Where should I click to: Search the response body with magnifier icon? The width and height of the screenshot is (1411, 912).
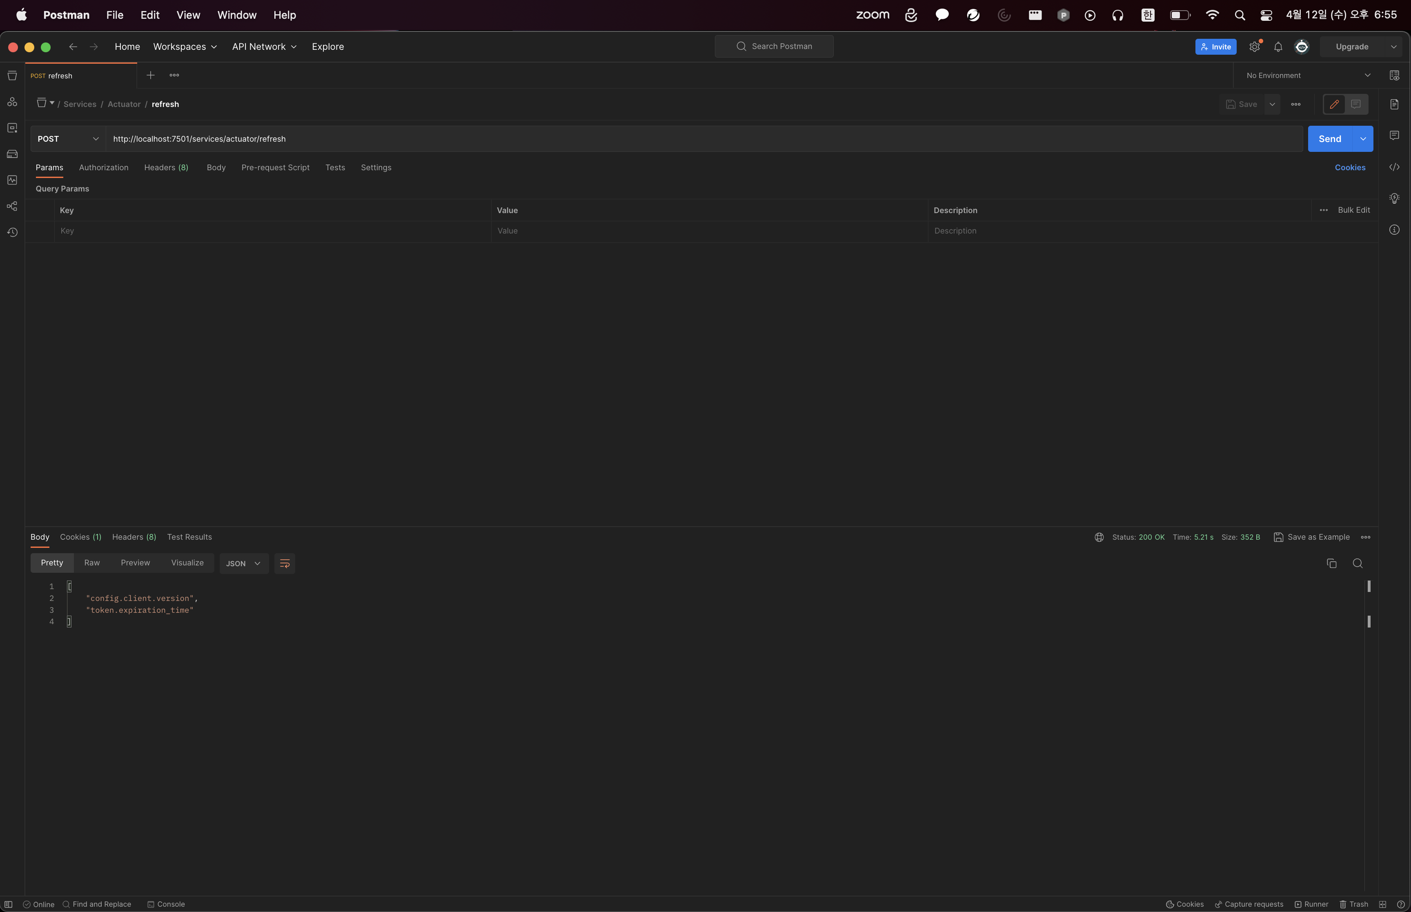1358,563
